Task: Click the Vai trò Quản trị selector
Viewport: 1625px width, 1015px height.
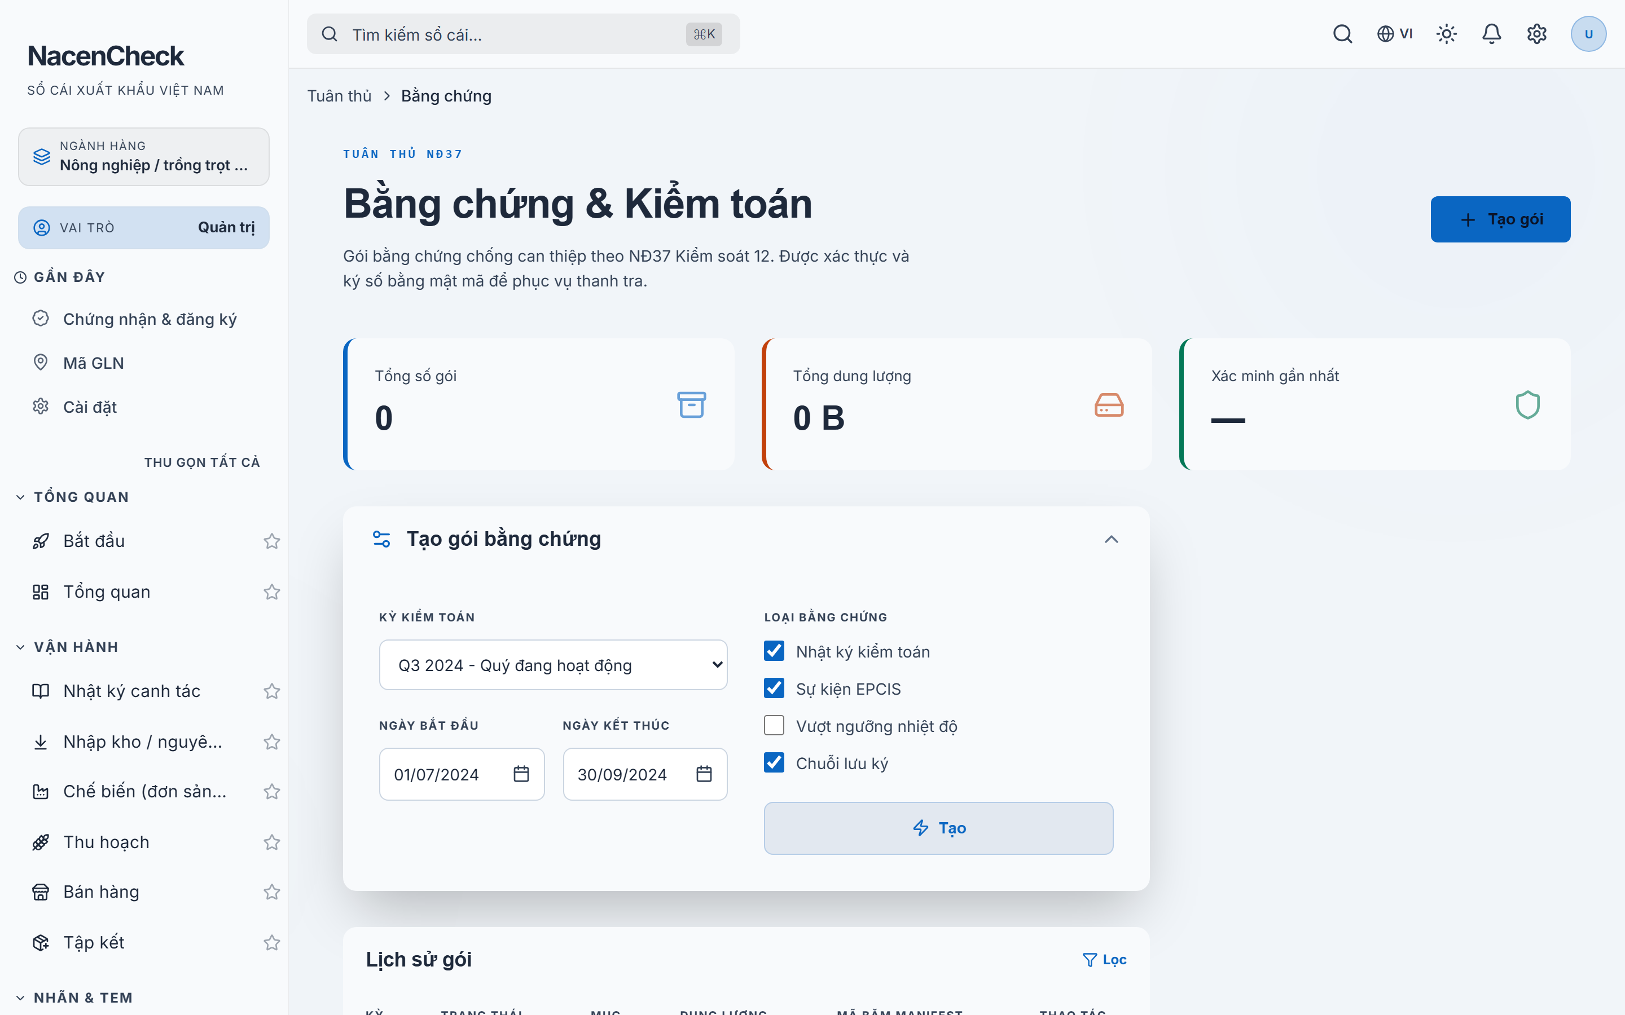Action: [144, 228]
